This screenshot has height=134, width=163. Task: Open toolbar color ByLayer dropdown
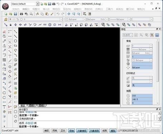point(85,19)
